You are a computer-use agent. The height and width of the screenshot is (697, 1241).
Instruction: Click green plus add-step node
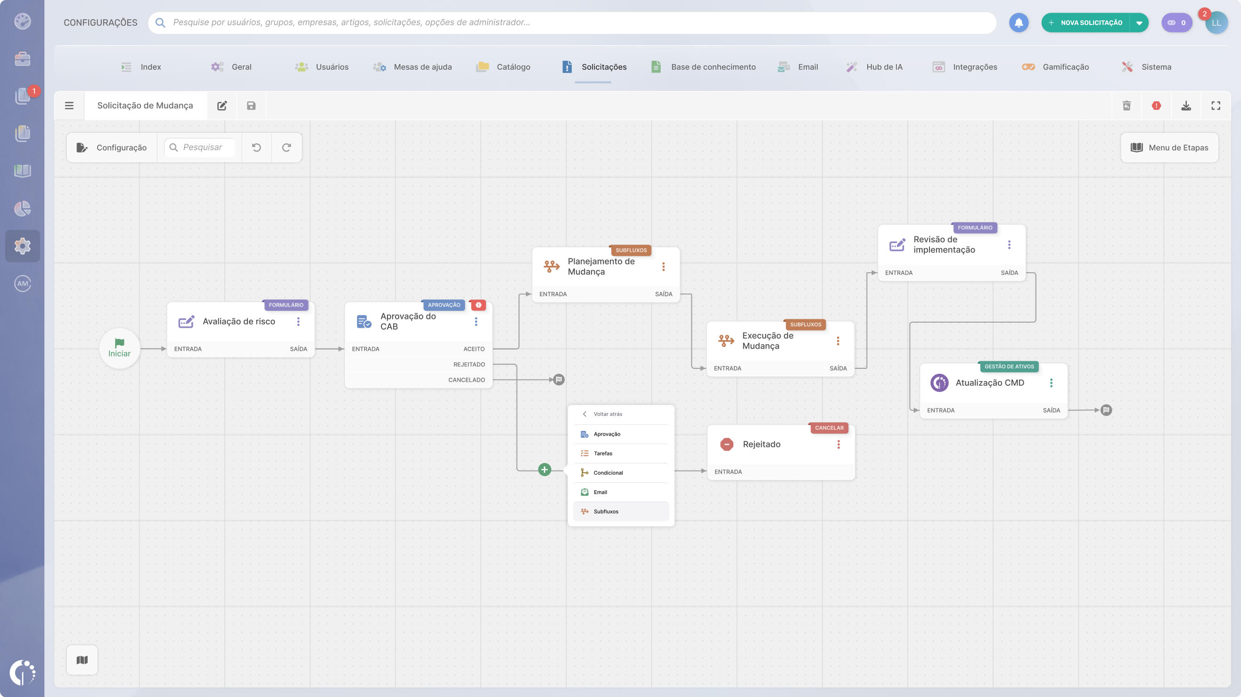pyautogui.click(x=544, y=470)
